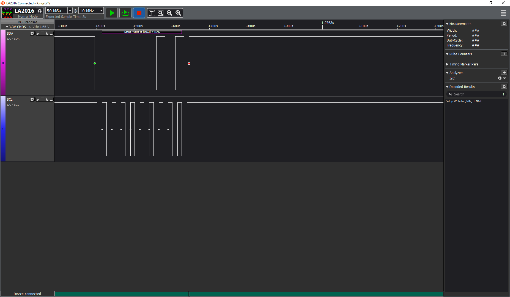
Task: Set falling-edge trigger on SDA channel
Action: [x=47, y=33]
